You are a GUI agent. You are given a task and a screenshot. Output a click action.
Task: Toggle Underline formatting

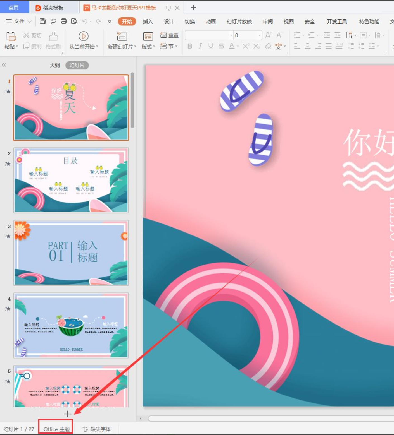[211, 46]
